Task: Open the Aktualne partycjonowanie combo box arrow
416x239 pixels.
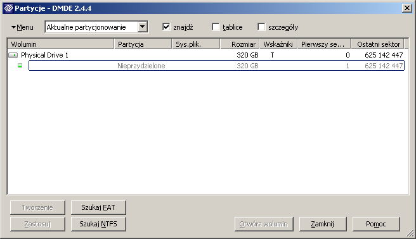Action: click(x=143, y=27)
